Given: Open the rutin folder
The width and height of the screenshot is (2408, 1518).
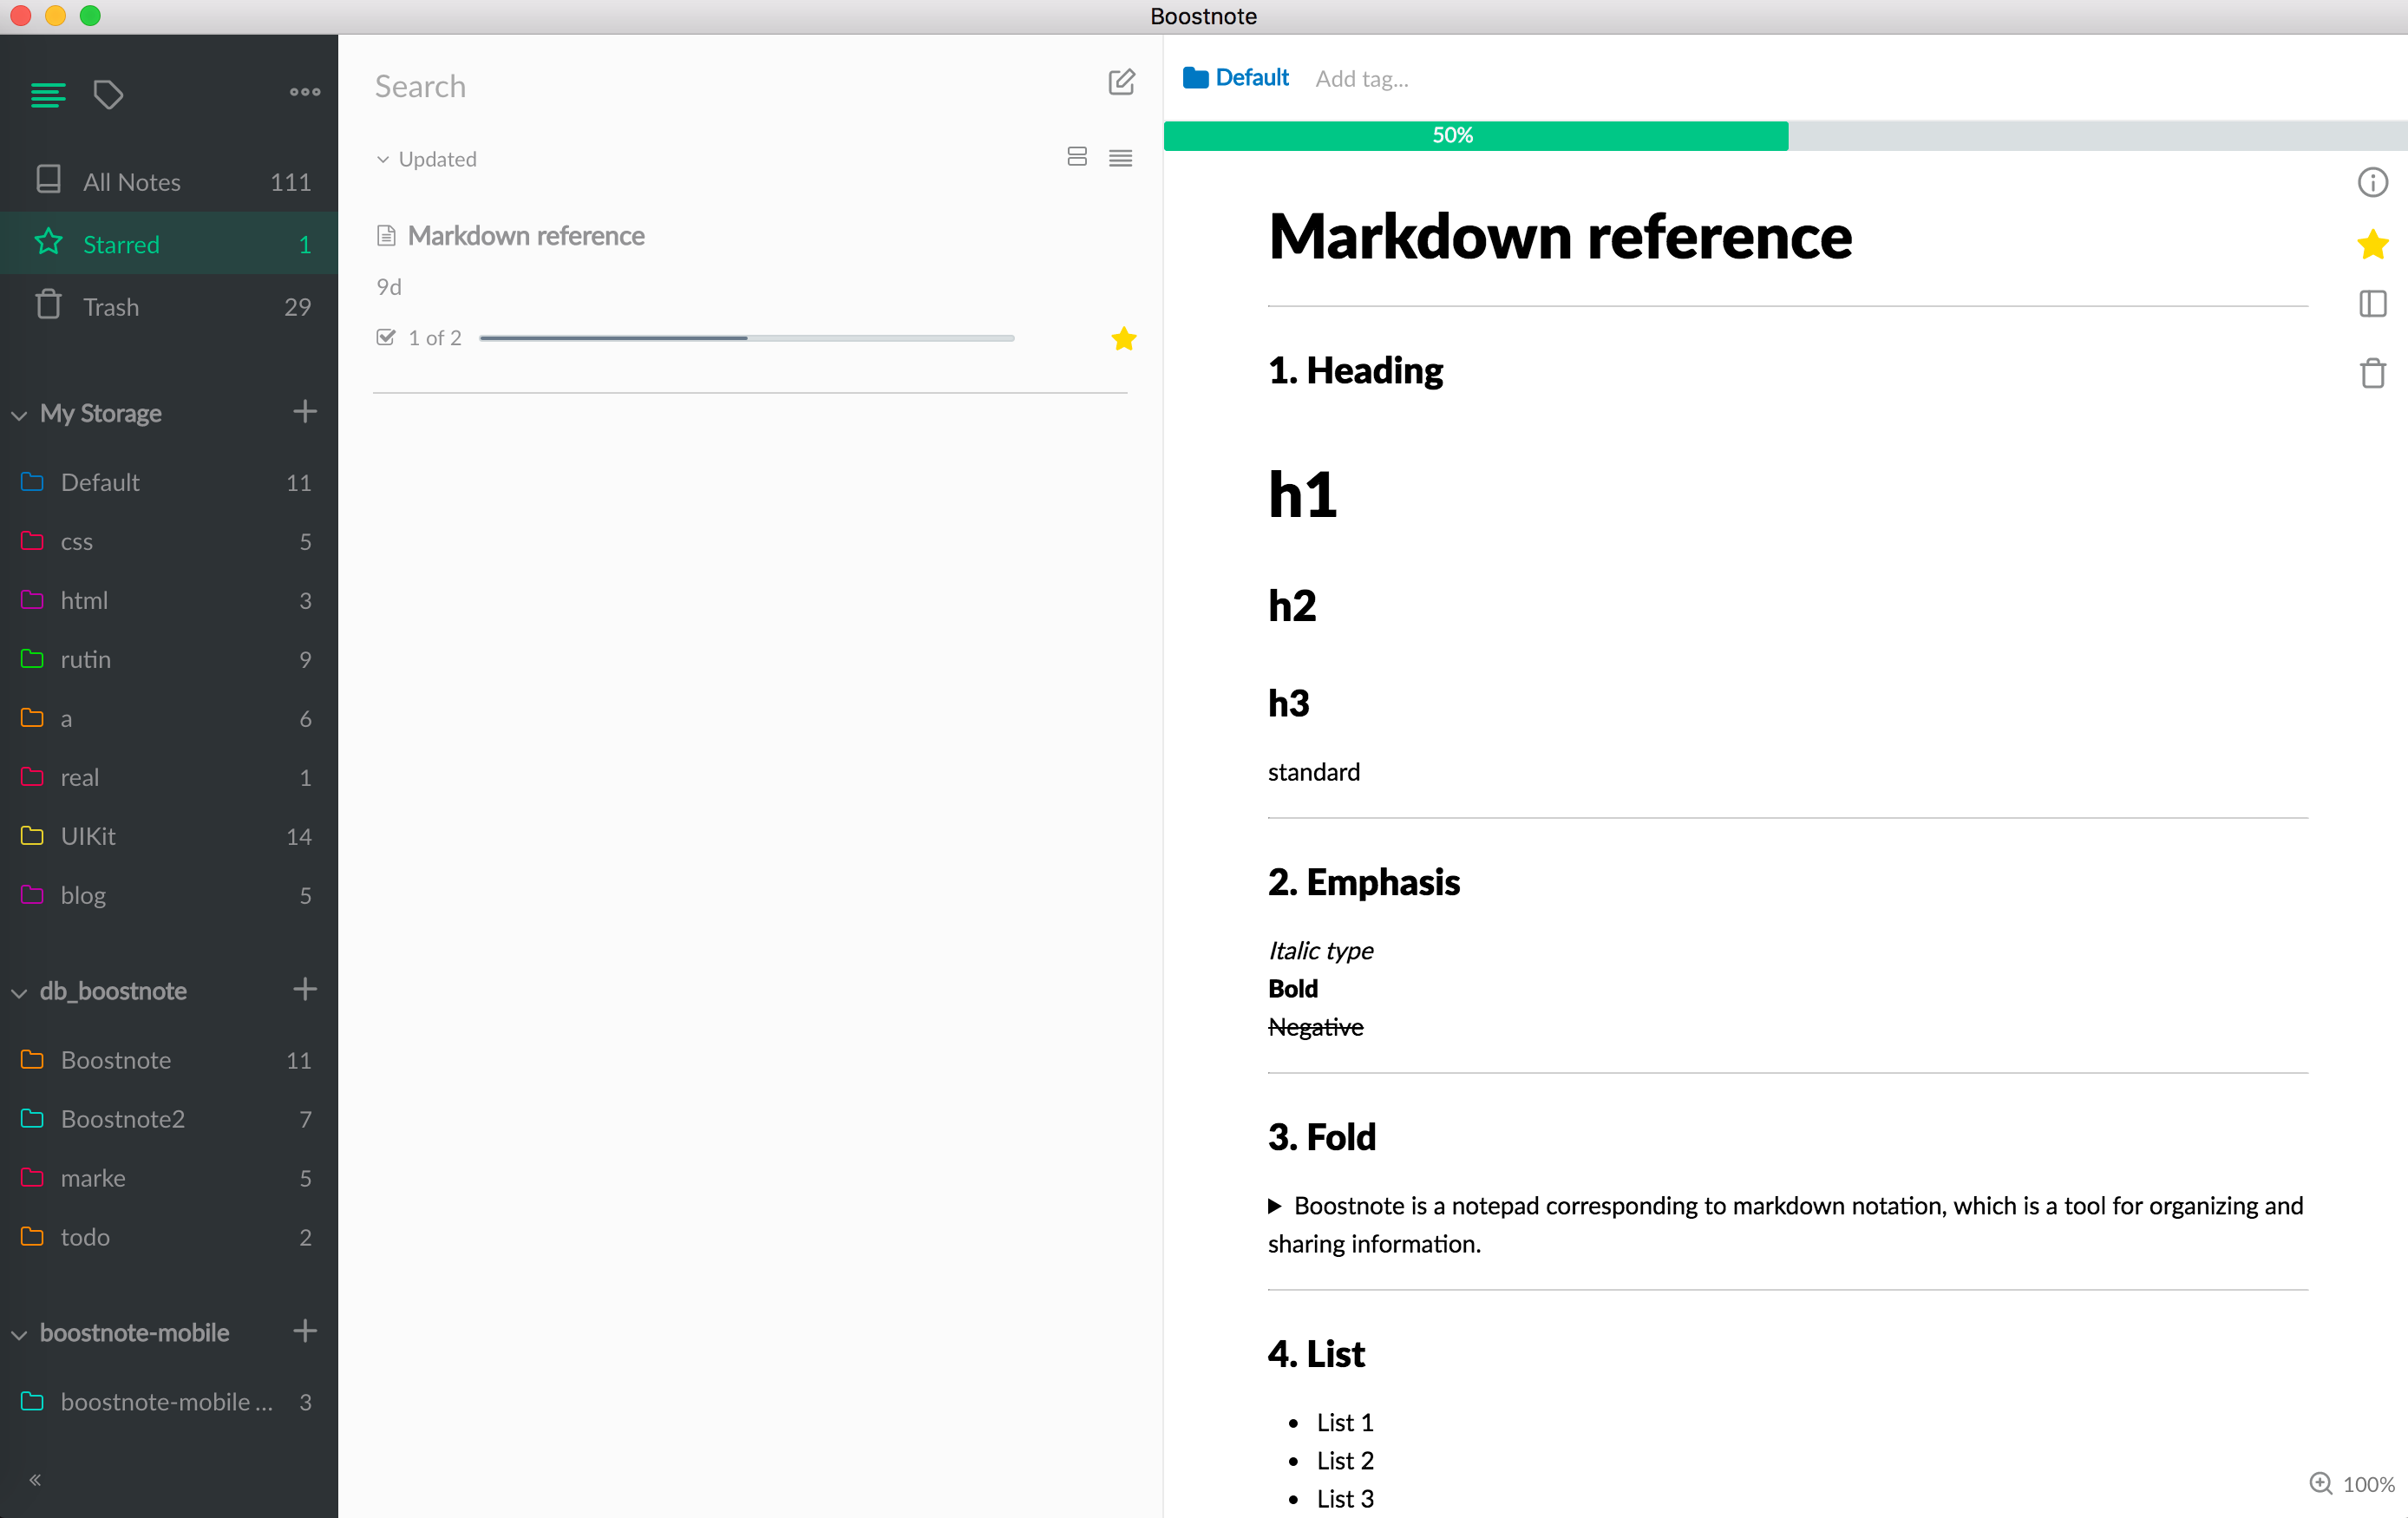Looking at the screenshot, I should coord(169,659).
